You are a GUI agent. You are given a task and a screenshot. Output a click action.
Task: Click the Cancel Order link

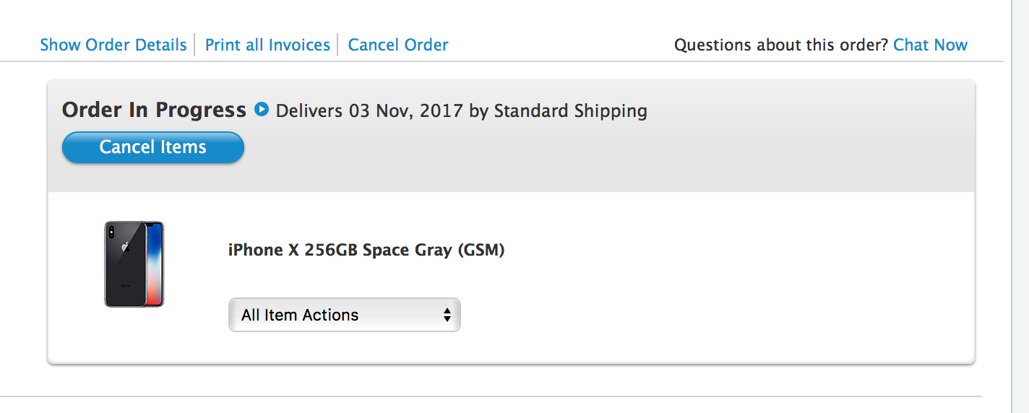[x=398, y=45]
